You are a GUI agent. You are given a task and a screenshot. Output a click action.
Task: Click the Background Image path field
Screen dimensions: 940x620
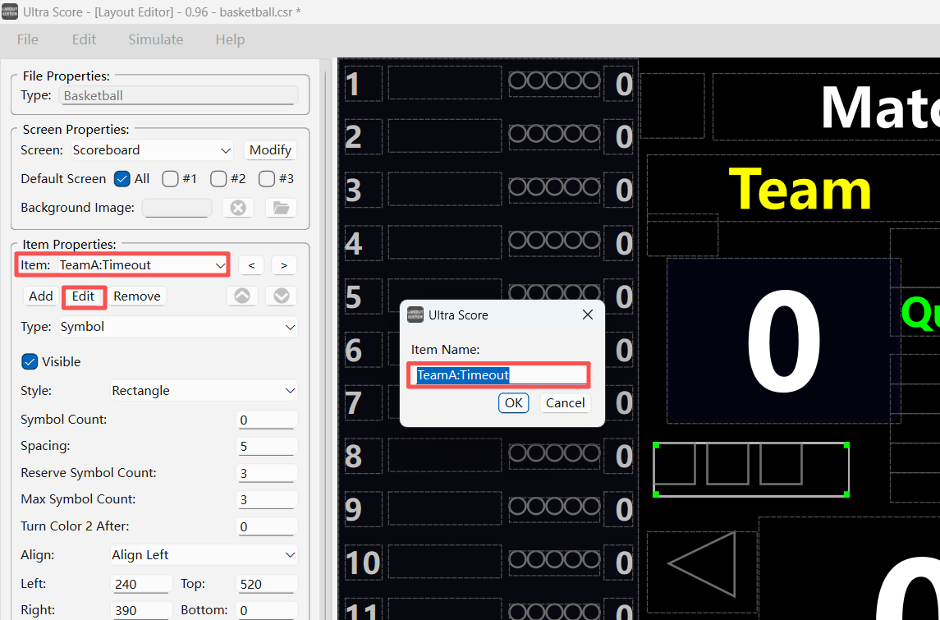(x=177, y=208)
